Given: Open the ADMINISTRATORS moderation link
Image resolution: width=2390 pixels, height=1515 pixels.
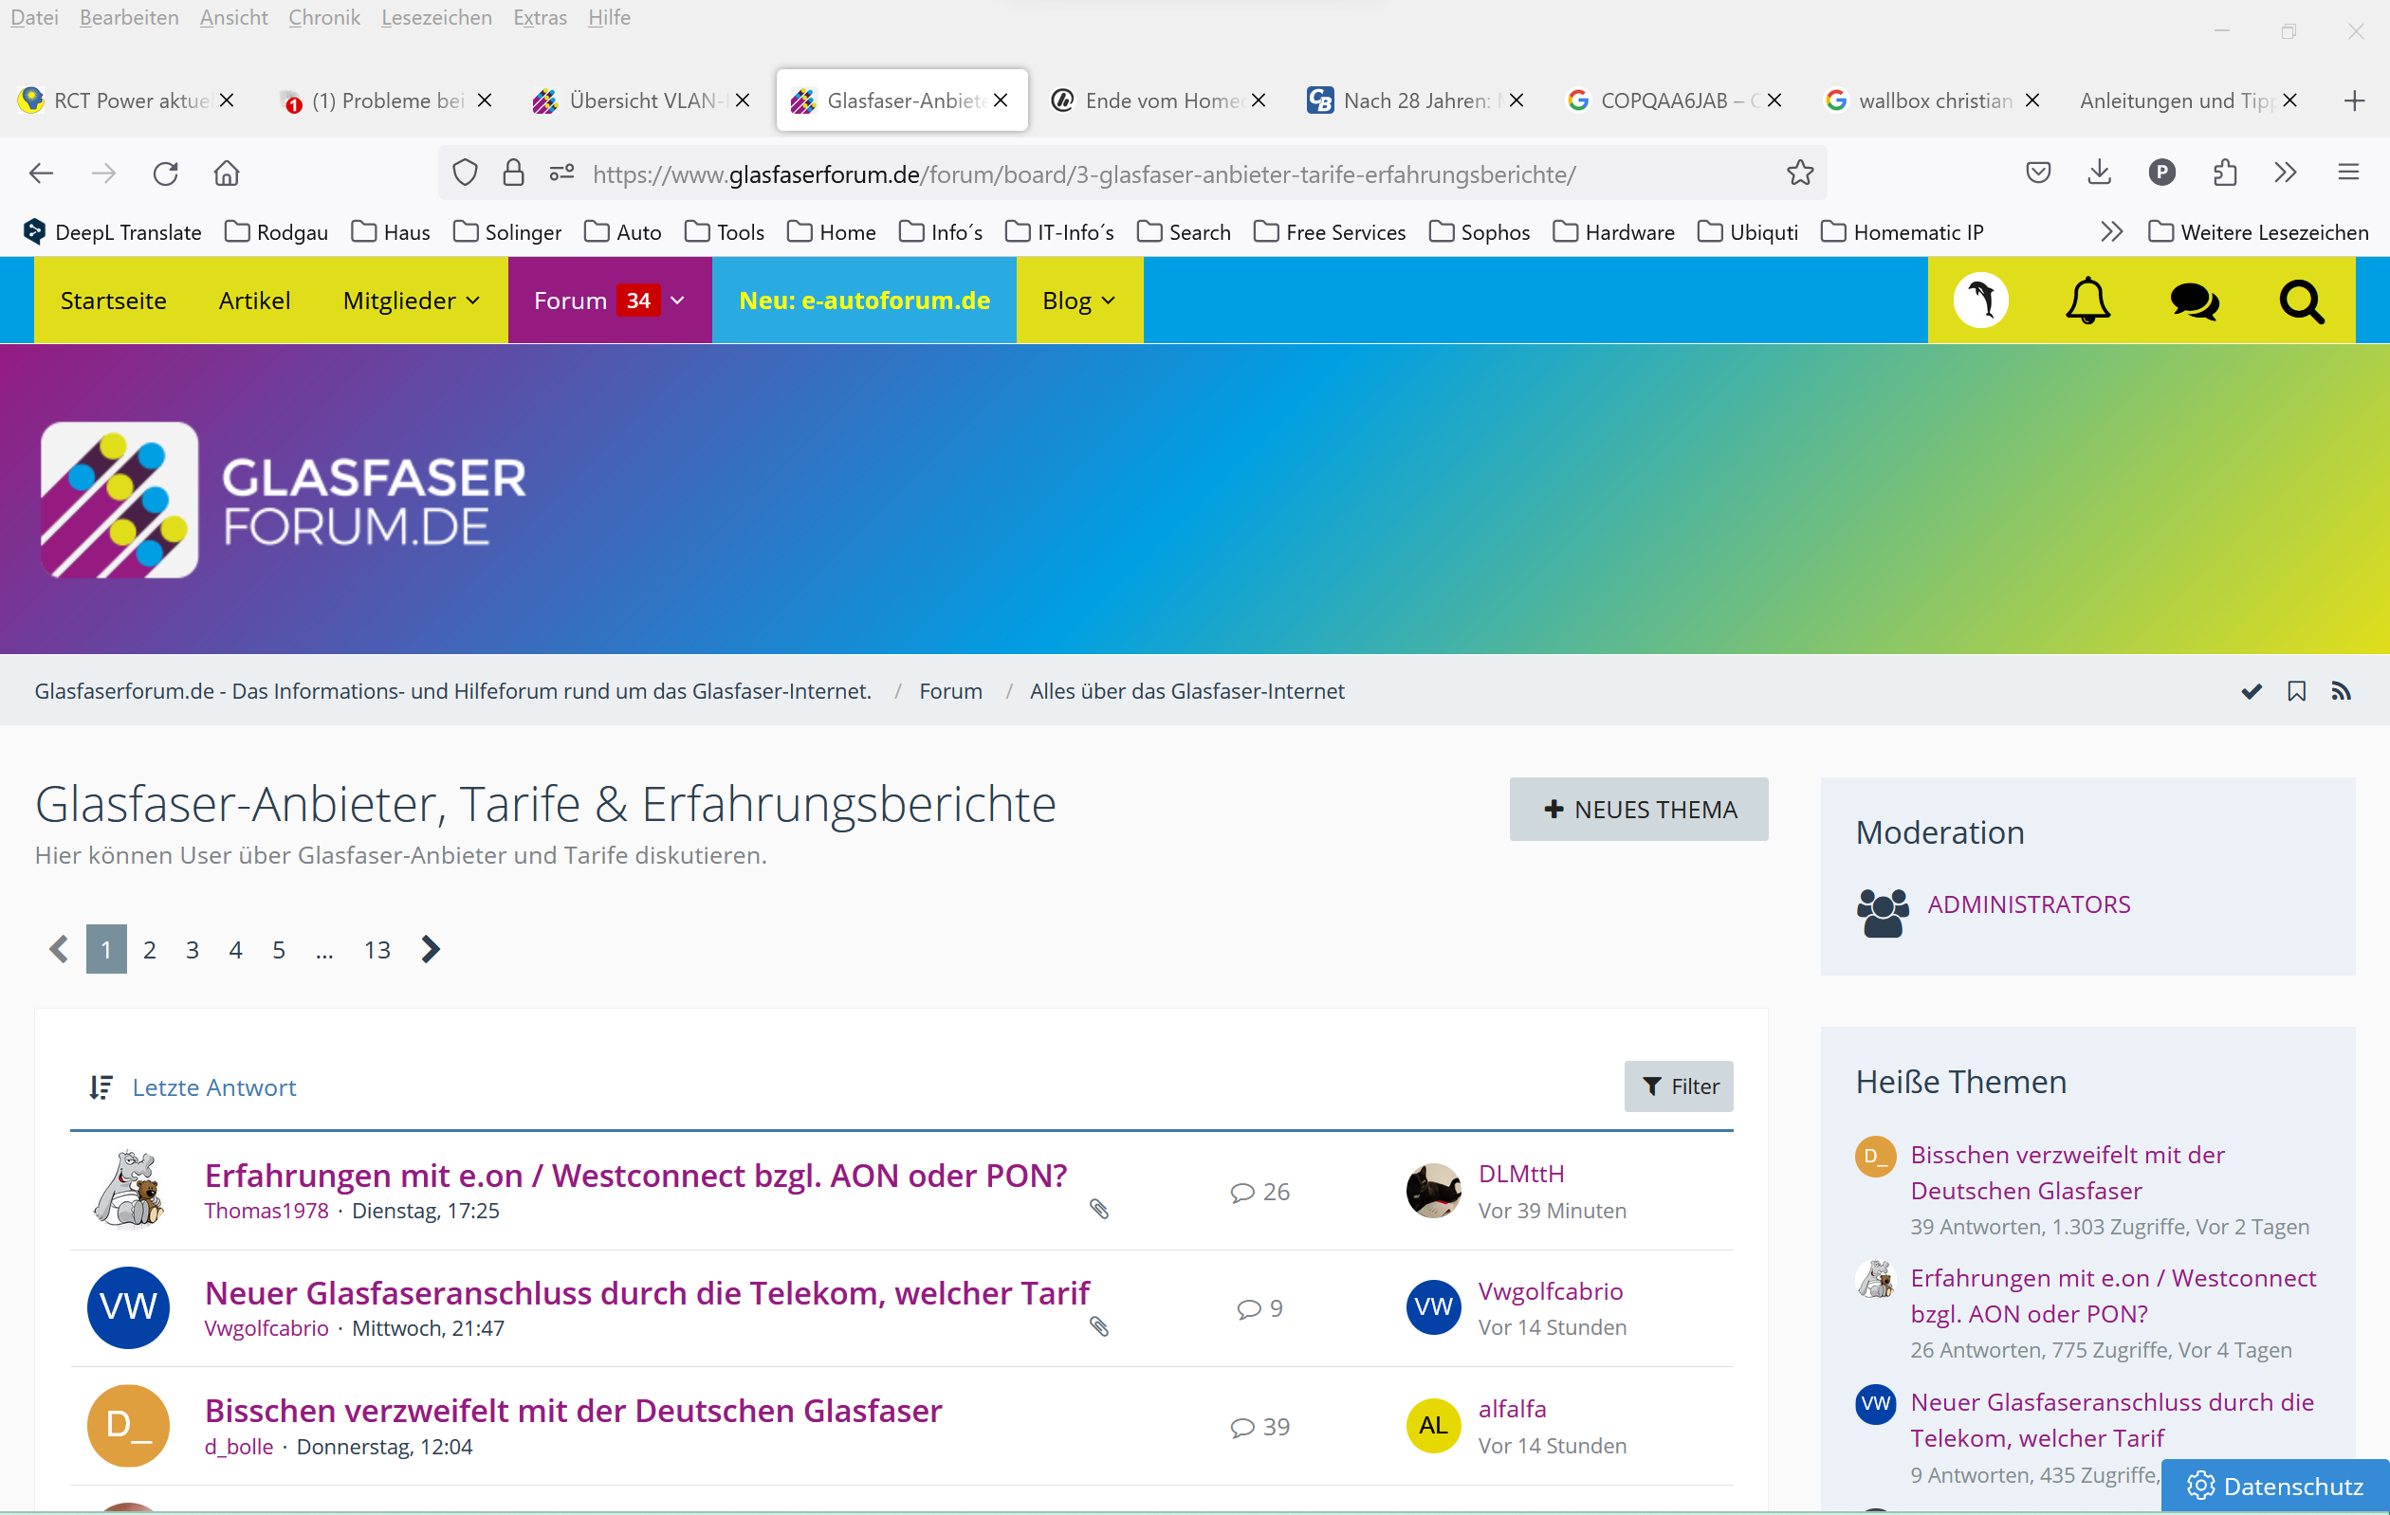Looking at the screenshot, I should click(2029, 904).
